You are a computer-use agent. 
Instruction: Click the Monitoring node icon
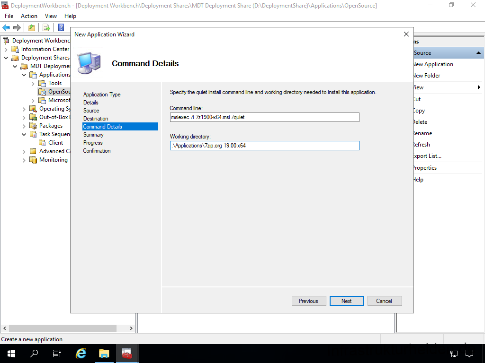click(33, 160)
